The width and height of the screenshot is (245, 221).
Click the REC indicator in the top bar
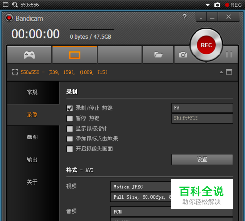coord(233,5)
